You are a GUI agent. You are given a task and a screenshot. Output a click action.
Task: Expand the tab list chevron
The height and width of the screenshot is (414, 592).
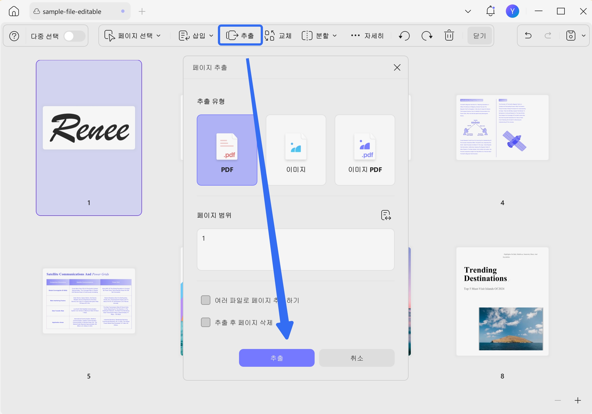[468, 11]
